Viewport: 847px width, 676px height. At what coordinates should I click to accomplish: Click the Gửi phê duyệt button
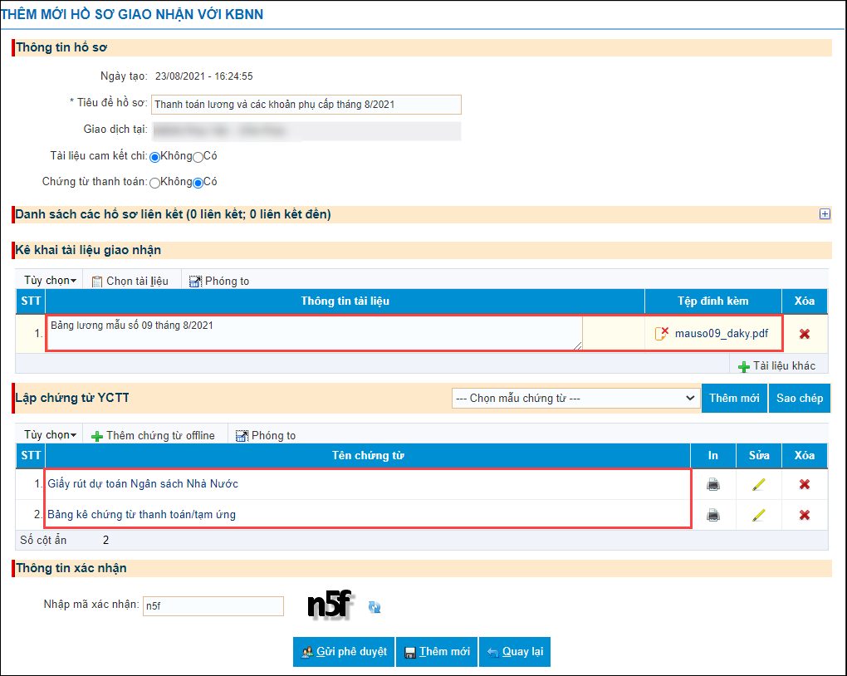coord(344,652)
